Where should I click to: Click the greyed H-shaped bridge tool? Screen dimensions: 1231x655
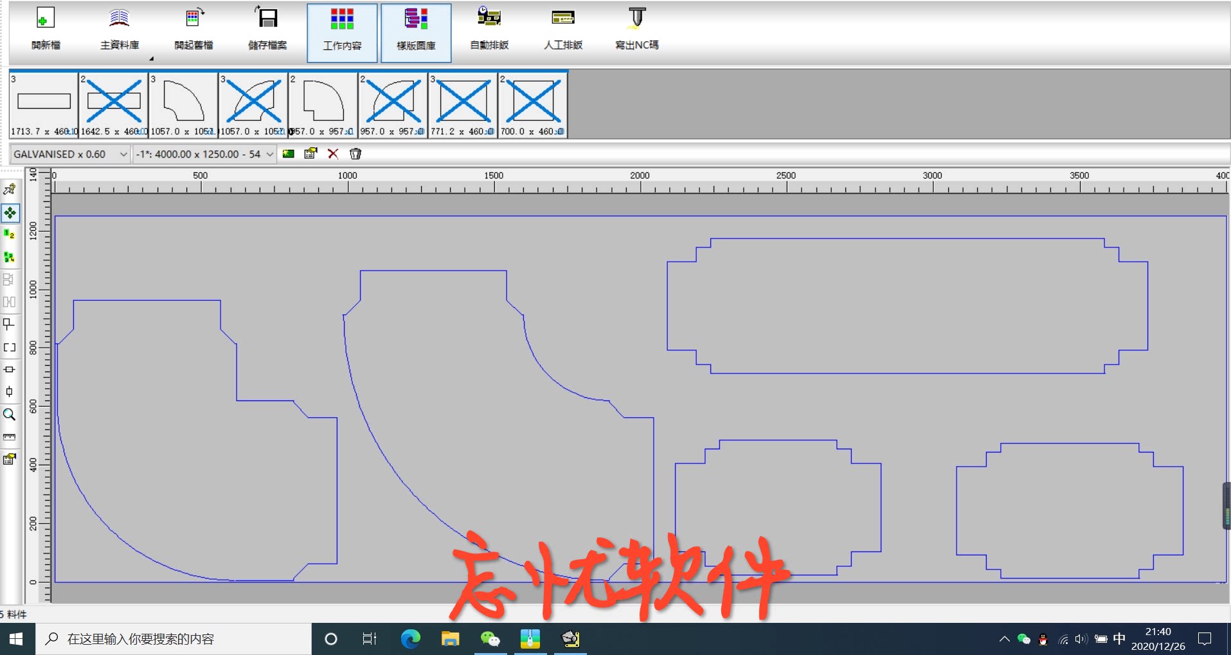(10, 302)
